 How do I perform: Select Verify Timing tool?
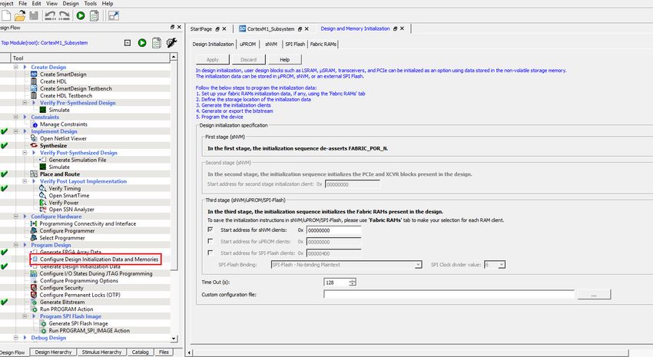[x=65, y=188]
